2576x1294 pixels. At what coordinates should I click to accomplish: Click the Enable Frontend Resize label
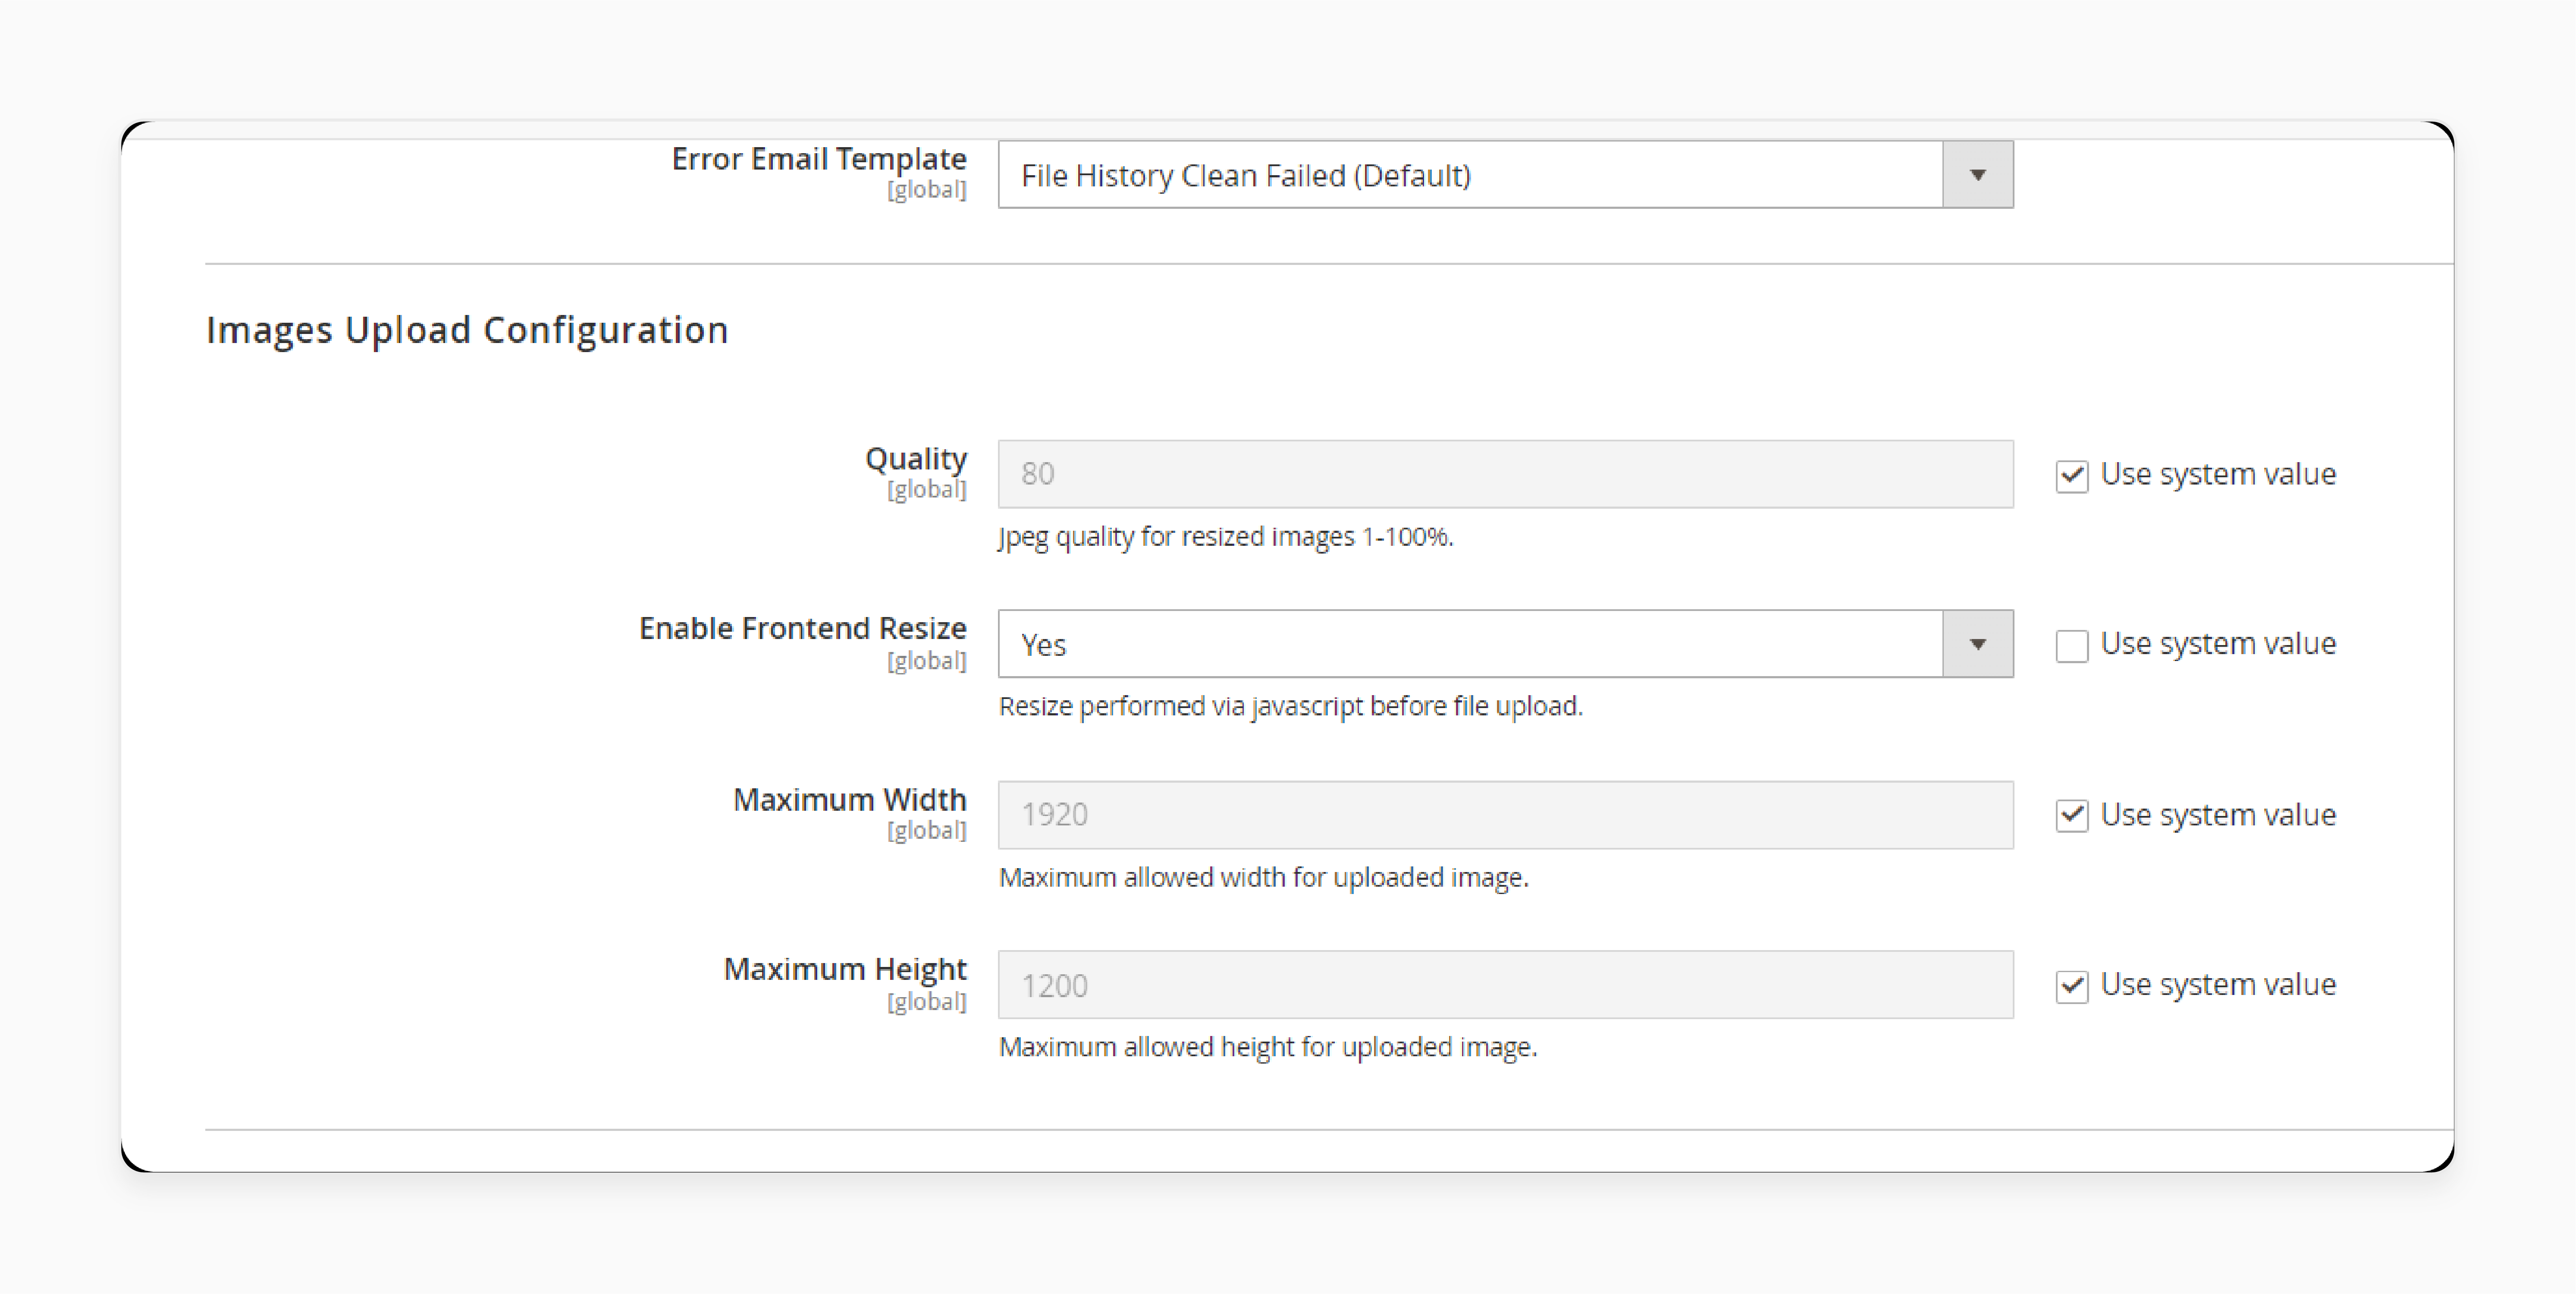pos(803,629)
